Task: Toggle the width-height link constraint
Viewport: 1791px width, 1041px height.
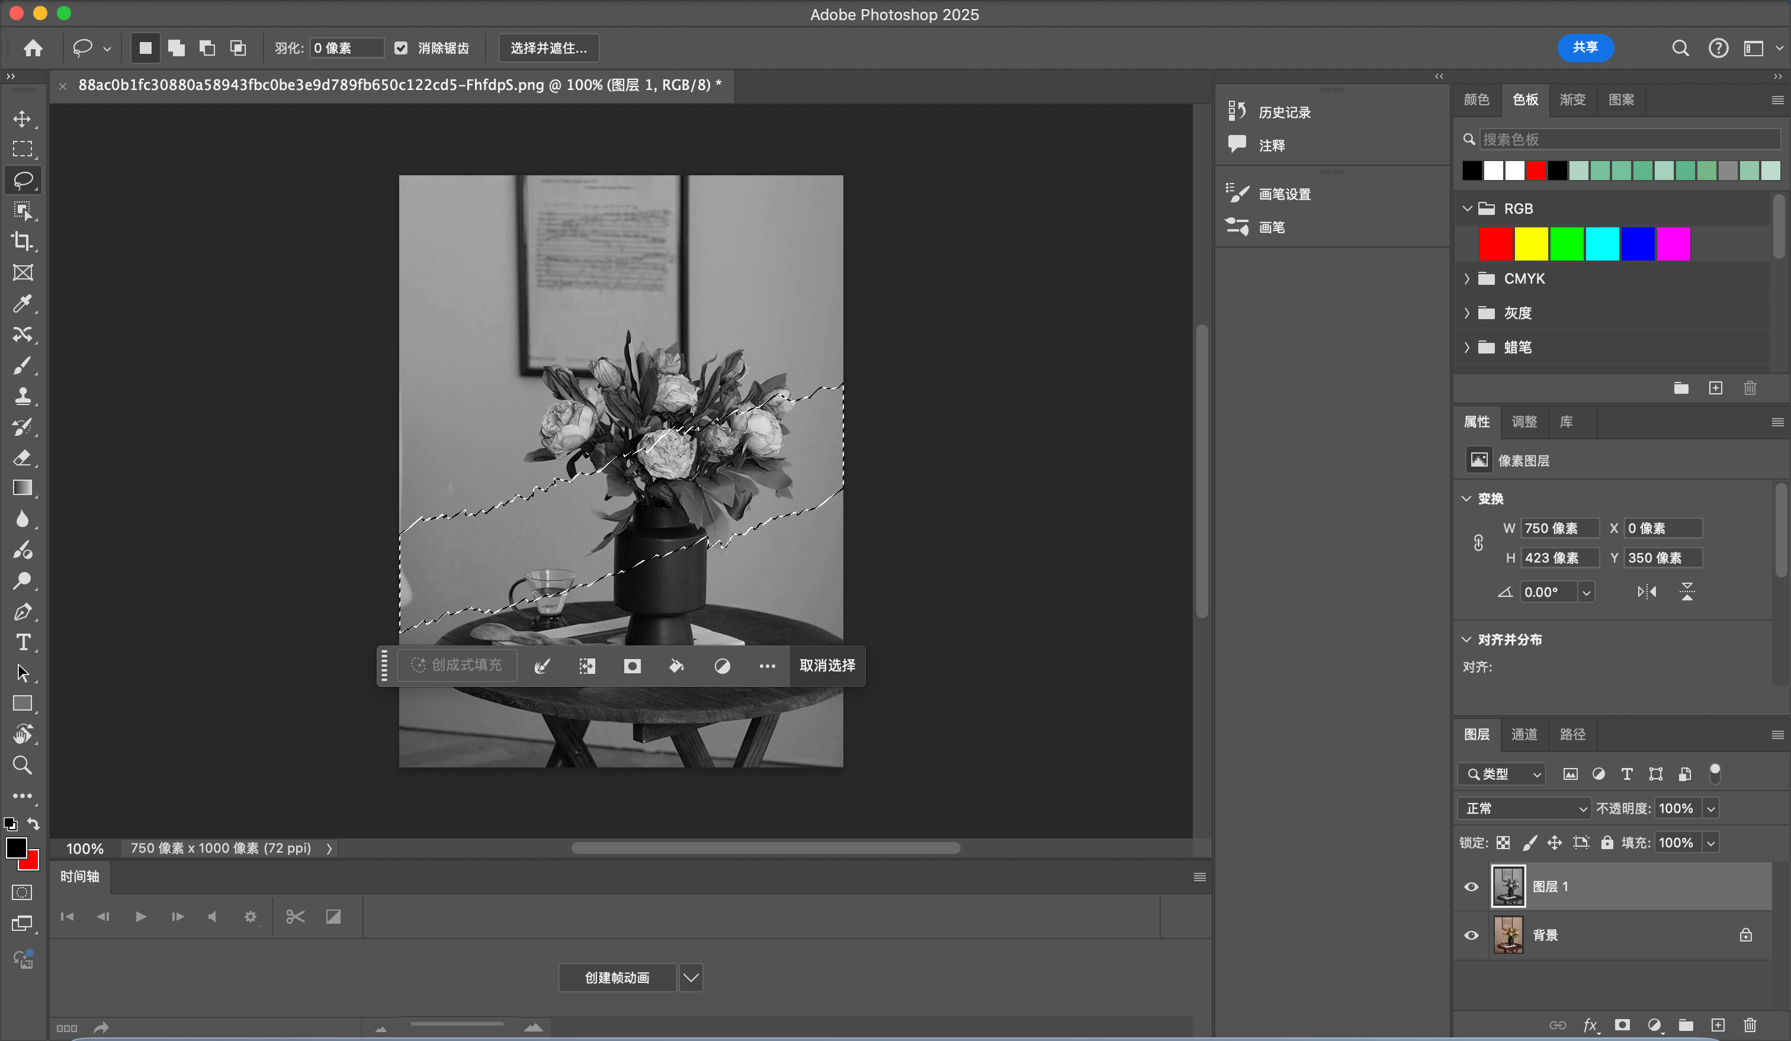Action: pos(1478,543)
